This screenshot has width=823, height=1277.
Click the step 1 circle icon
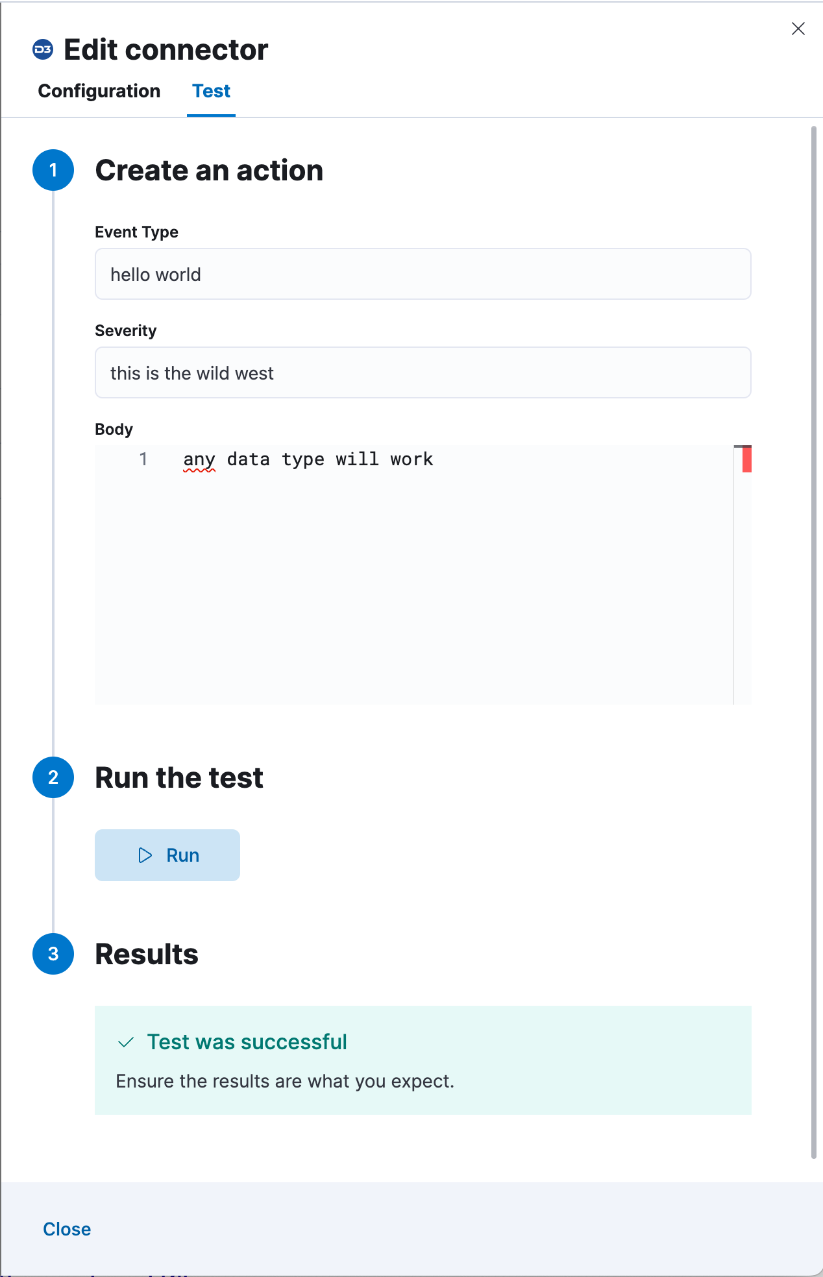[53, 170]
